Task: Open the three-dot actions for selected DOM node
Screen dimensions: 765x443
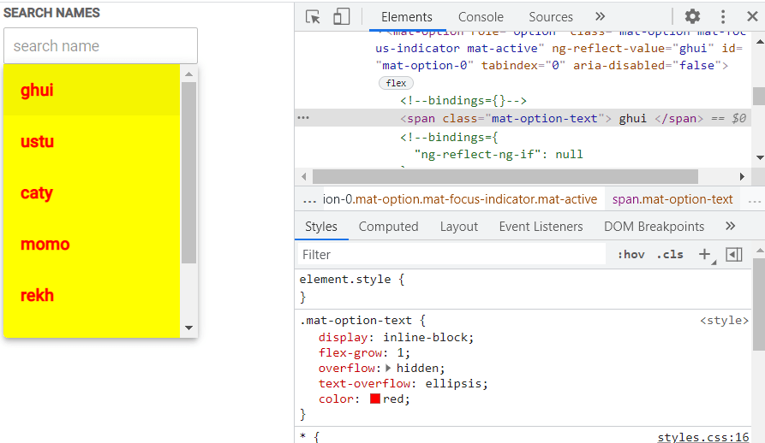Action: [x=303, y=118]
